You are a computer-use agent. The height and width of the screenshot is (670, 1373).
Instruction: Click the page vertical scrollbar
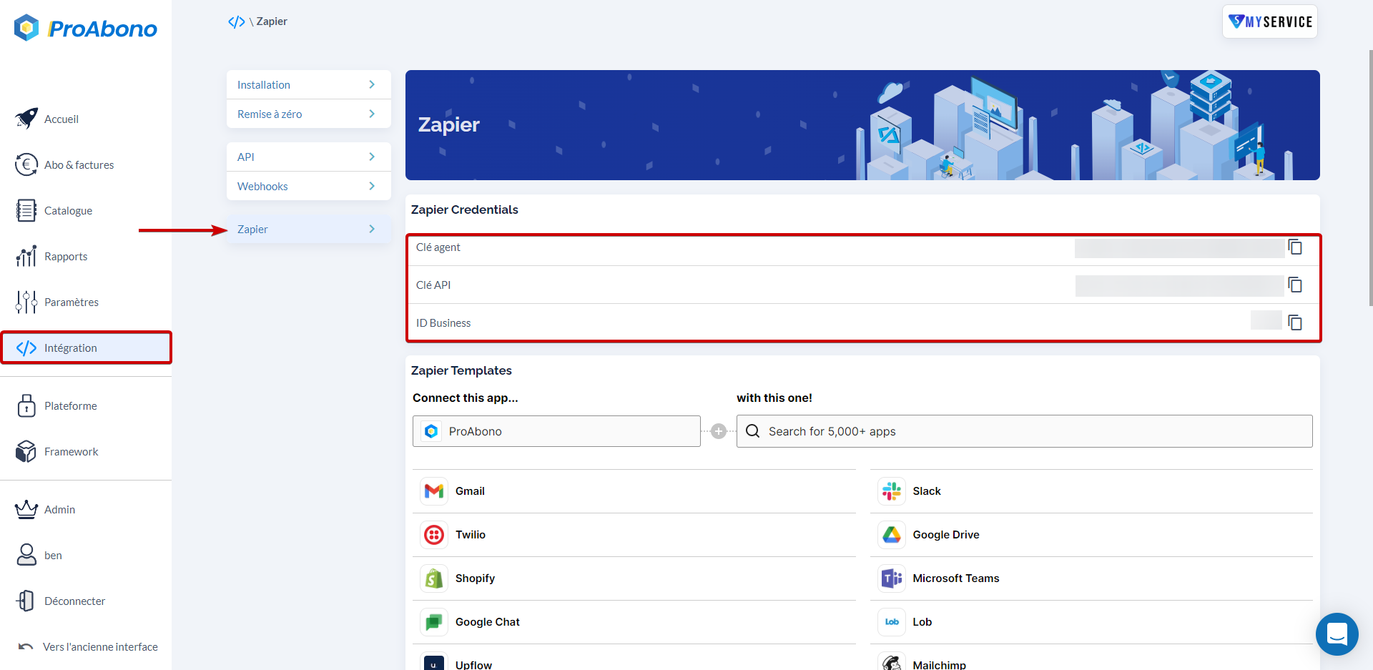click(x=1369, y=179)
